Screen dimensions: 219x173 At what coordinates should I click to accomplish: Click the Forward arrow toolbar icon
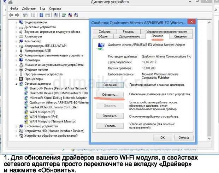click(x=17, y=15)
